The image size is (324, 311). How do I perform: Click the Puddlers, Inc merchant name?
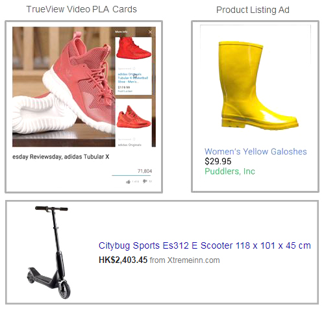point(230,171)
